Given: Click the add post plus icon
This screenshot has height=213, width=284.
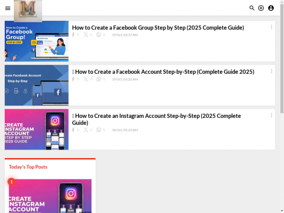Looking at the screenshot, I should click(261, 8).
